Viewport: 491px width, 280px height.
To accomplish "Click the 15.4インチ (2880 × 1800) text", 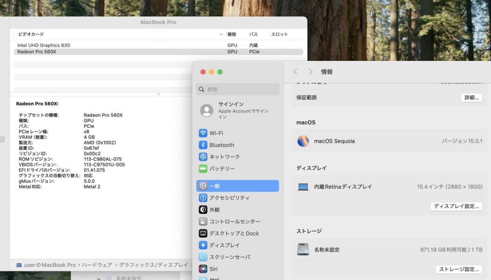I will [x=450, y=187].
